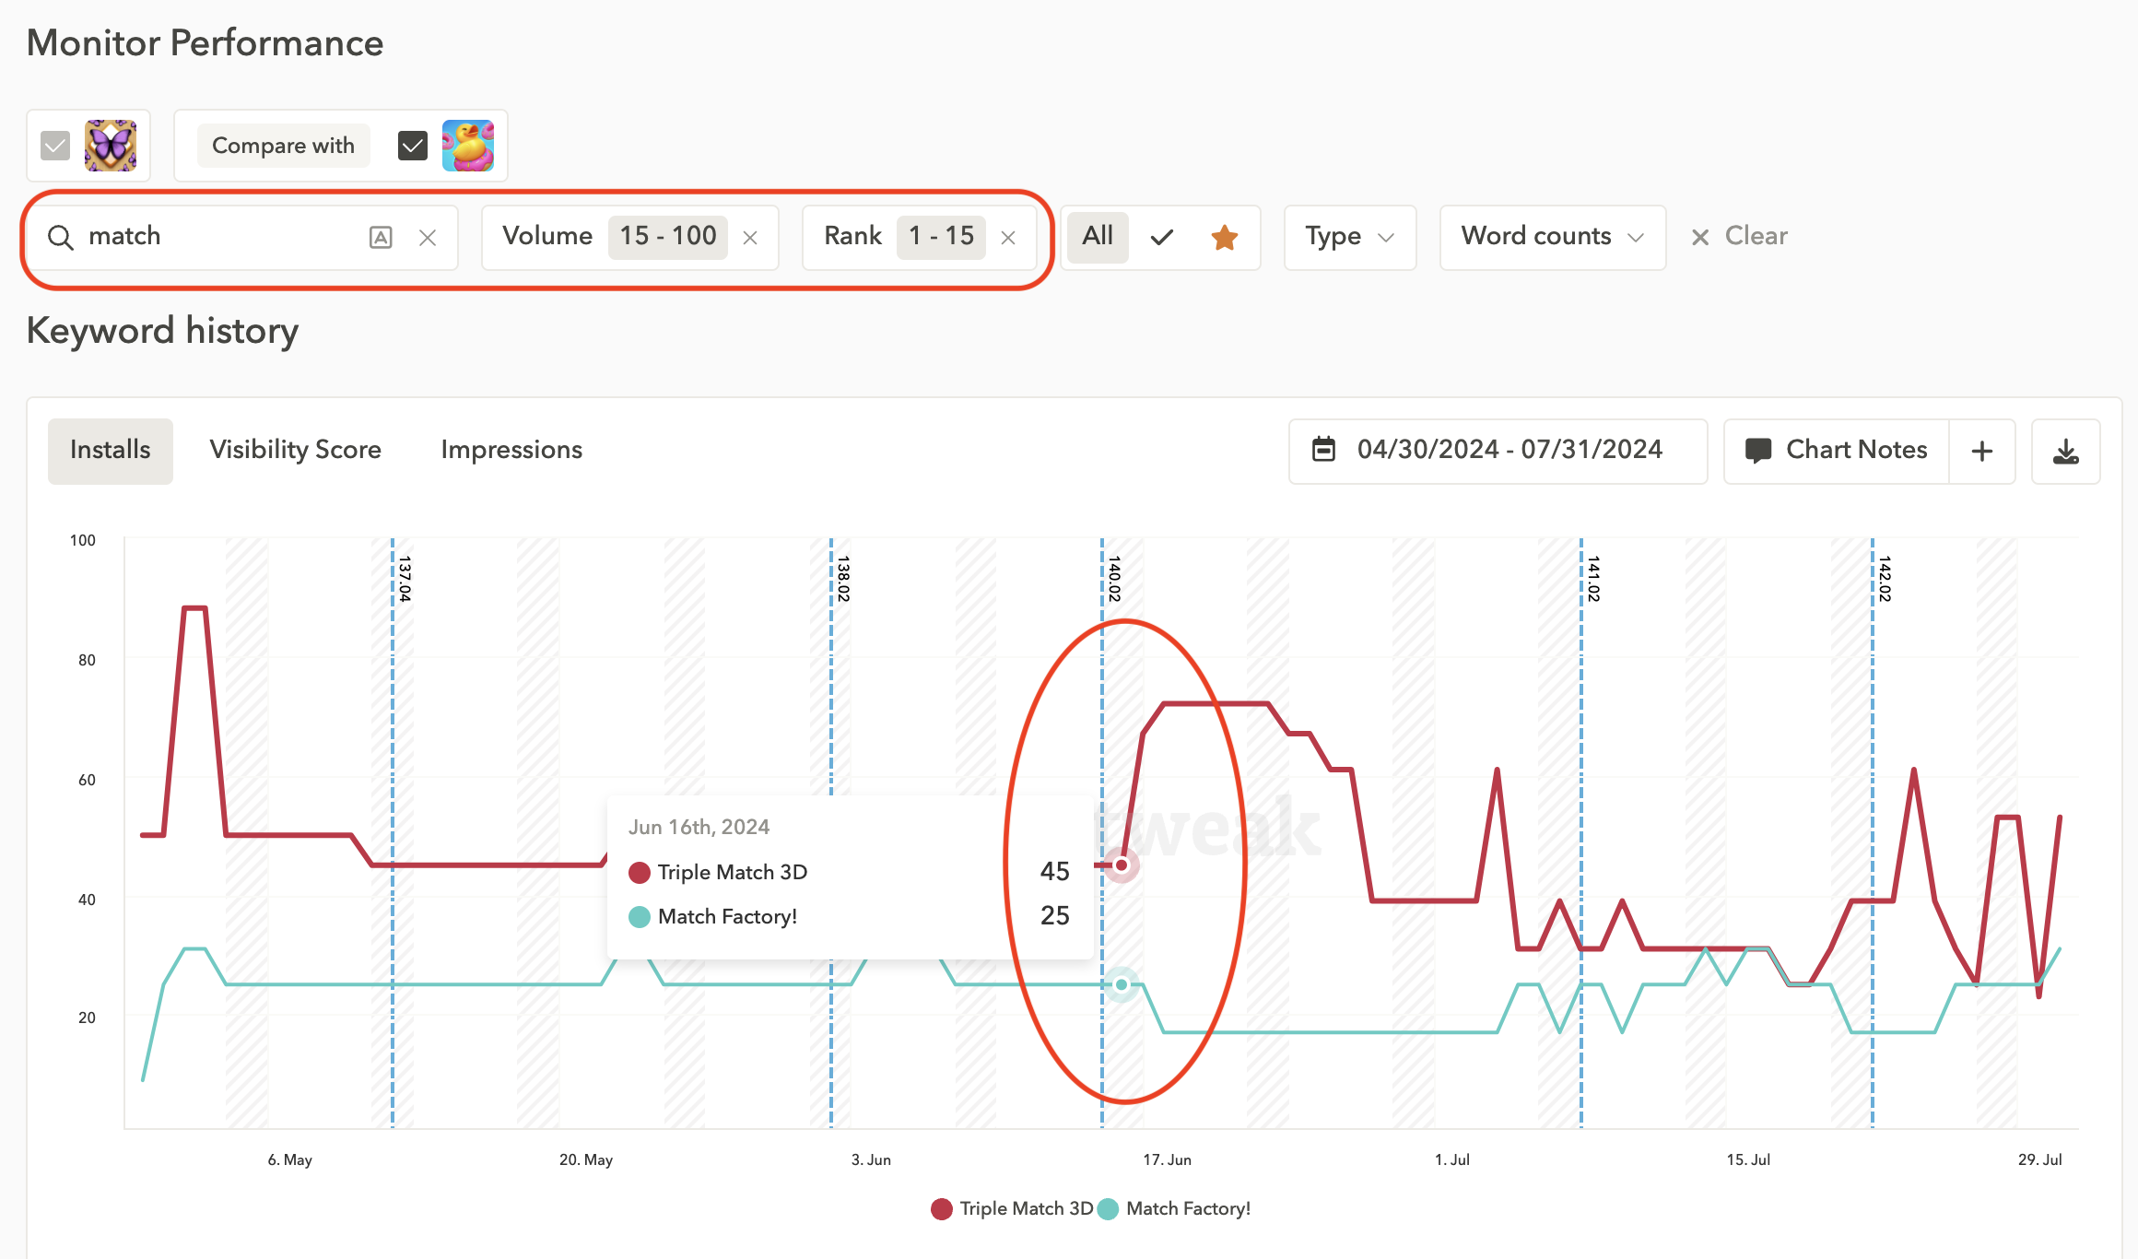The height and width of the screenshot is (1259, 2138).
Task: Open the 04/30/2024 - 07/31/2024 date range
Action: point(1498,451)
